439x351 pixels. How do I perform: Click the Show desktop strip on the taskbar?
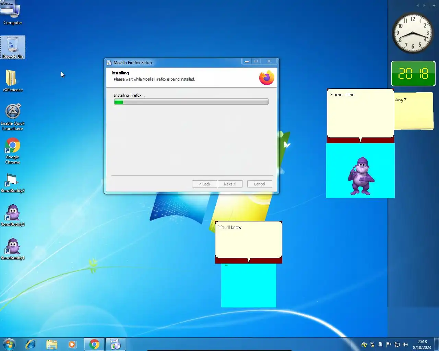click(x=437, y=344)
